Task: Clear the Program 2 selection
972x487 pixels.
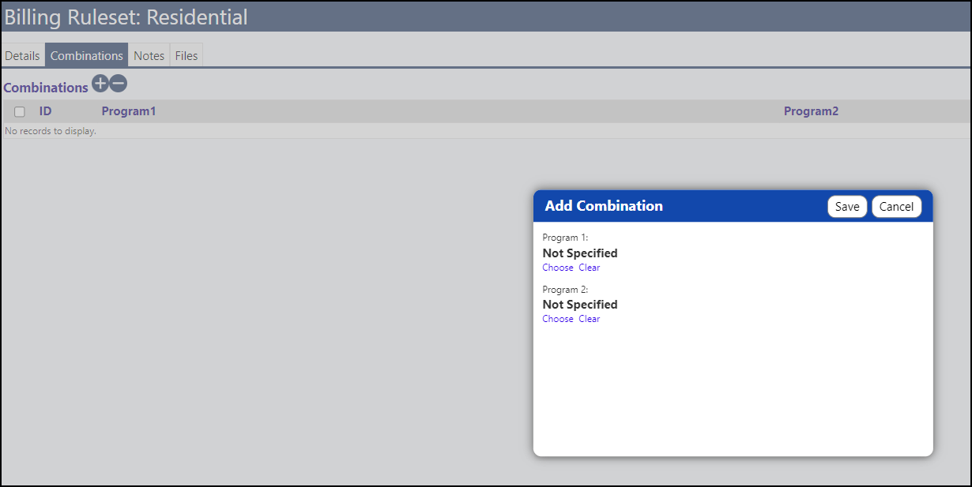Action: point(590,319)
